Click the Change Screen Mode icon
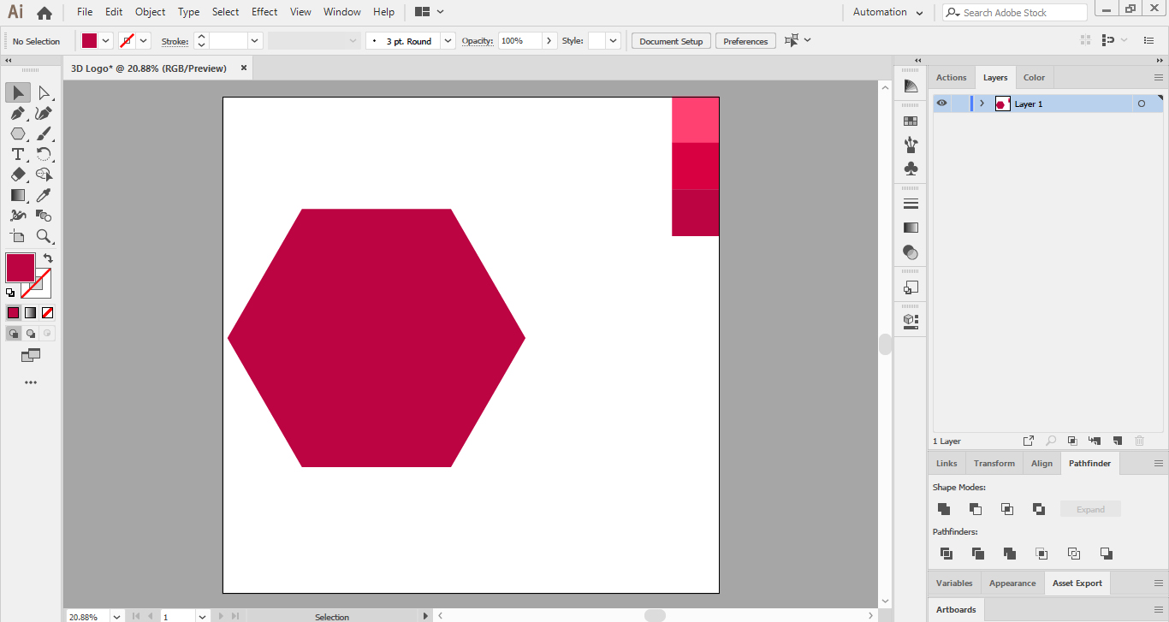 [x=31, y=355]
